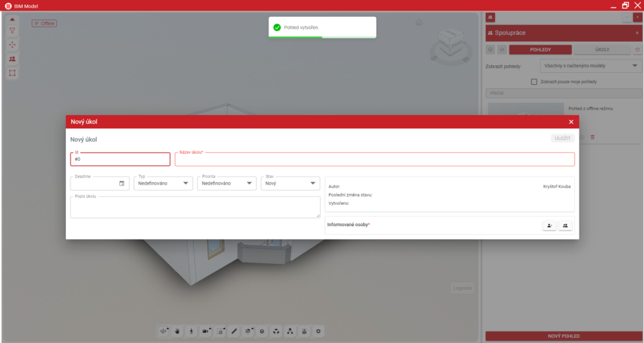
Task: Click the Název úkolu input field
Action: 374,160
